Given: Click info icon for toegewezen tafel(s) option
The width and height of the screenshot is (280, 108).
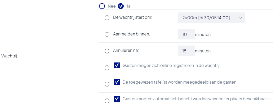Looking at the screenshot, I should click(107, 84).
